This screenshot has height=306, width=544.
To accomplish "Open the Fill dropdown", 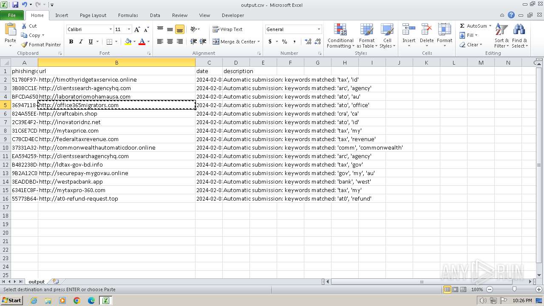I will pos(469,35).
